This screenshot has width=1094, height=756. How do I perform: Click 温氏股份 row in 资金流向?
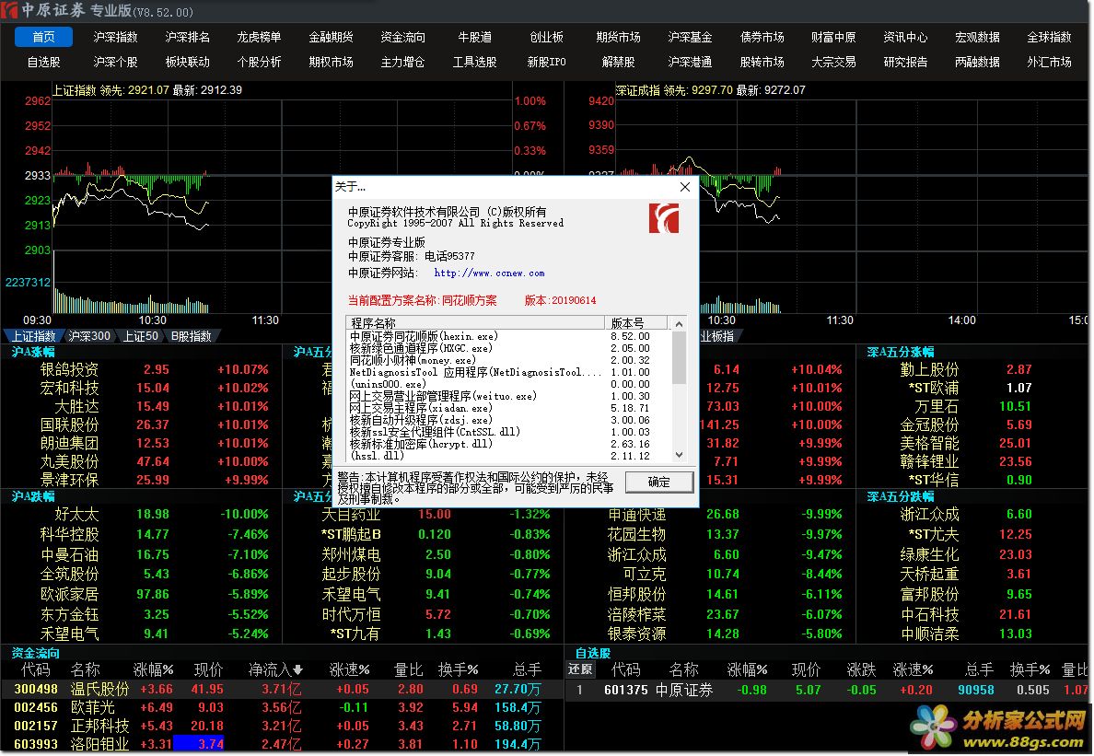[x=281, y=689]
